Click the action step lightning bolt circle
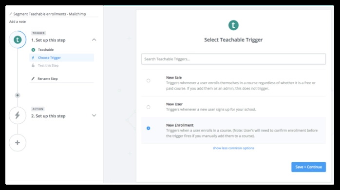340x190 pixels. click(x=18, y=115)
